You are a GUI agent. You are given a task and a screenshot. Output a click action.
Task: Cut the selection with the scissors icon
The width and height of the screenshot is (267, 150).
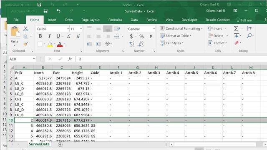click(x=25, y=29)
